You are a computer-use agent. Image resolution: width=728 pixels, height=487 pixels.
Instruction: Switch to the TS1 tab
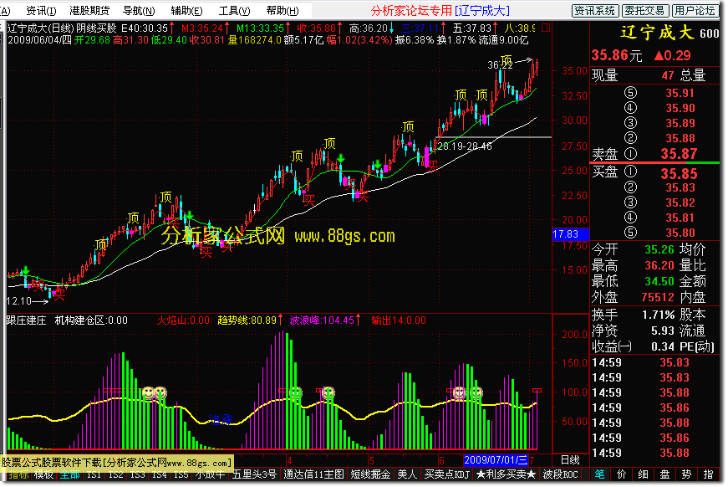click(94, 474)
